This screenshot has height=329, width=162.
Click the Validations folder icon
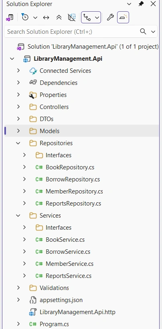33,288
